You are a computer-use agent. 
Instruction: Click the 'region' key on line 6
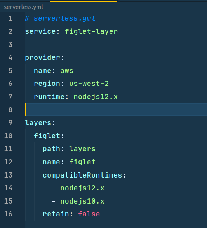(x=47, y=84)
